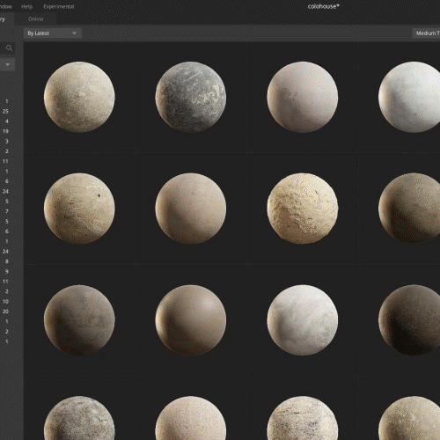
Task: Select the gray weathered concrete sphere material
Action: [x=191, y=97]
